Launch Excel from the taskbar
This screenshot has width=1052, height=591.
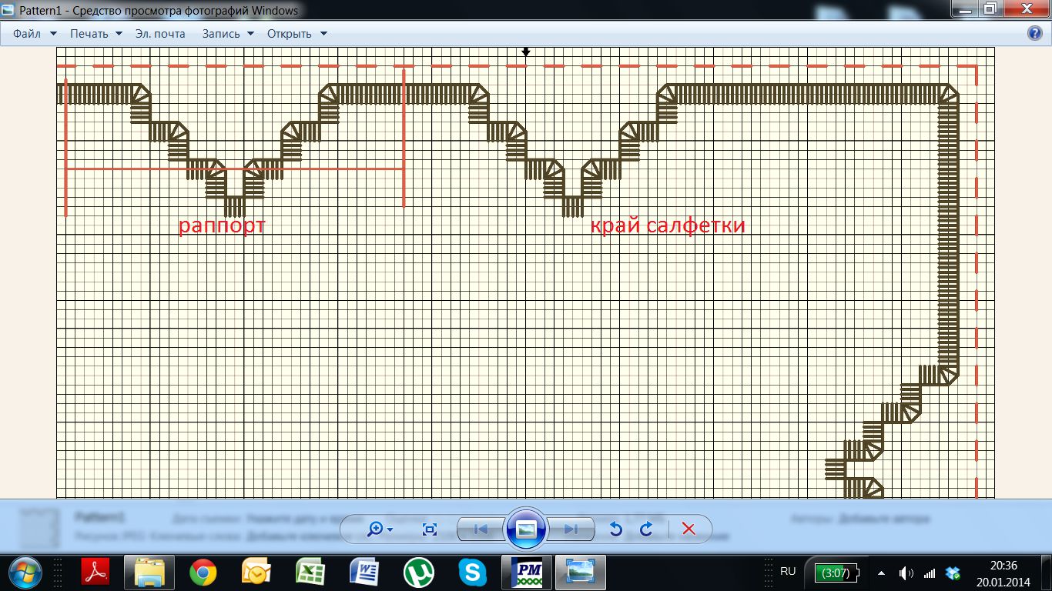310,573
